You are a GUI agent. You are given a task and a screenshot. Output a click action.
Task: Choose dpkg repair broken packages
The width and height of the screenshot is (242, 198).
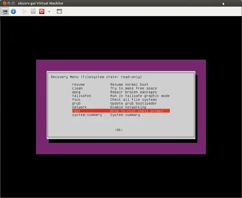tap(121, 92)
